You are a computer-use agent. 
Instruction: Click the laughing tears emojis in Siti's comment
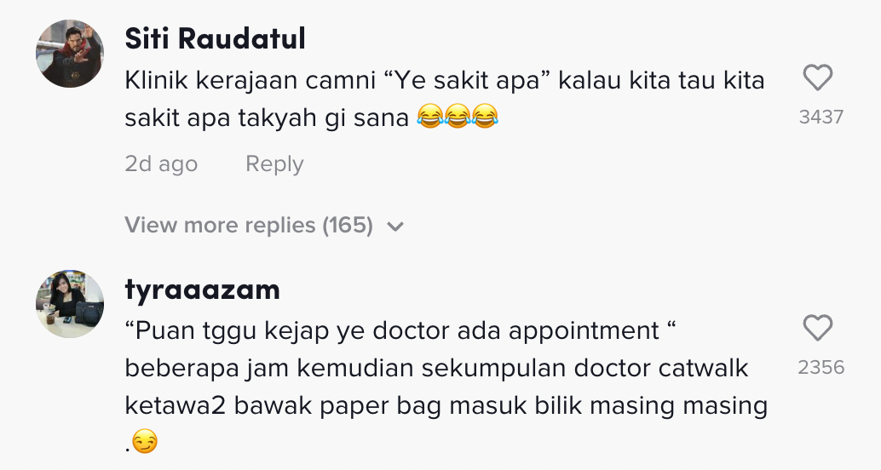(458, 117)
